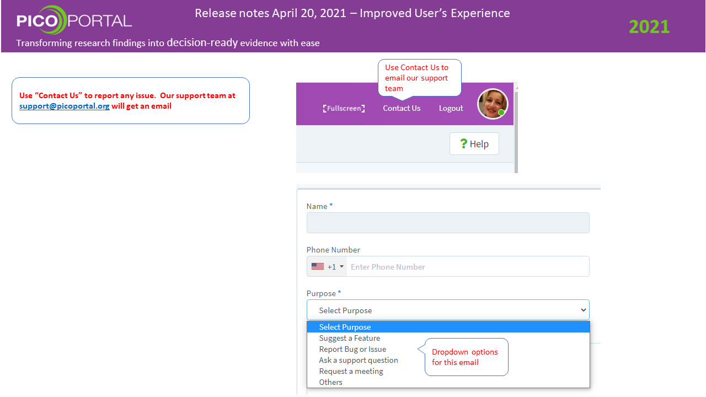Click Logout in the top bar
Screen dimensions: 706x397
(x=451, y=109)
